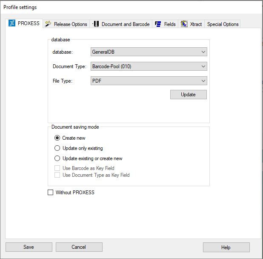Switch to the PROXESS tab
The width and height of the screenshot is (263, 259).
[x=24, y=23]
